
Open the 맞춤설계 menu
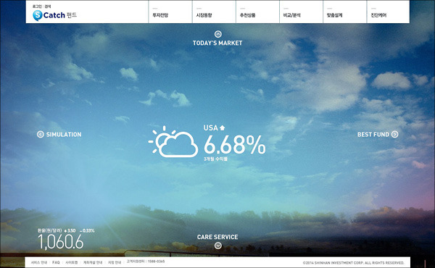[334, 15]
